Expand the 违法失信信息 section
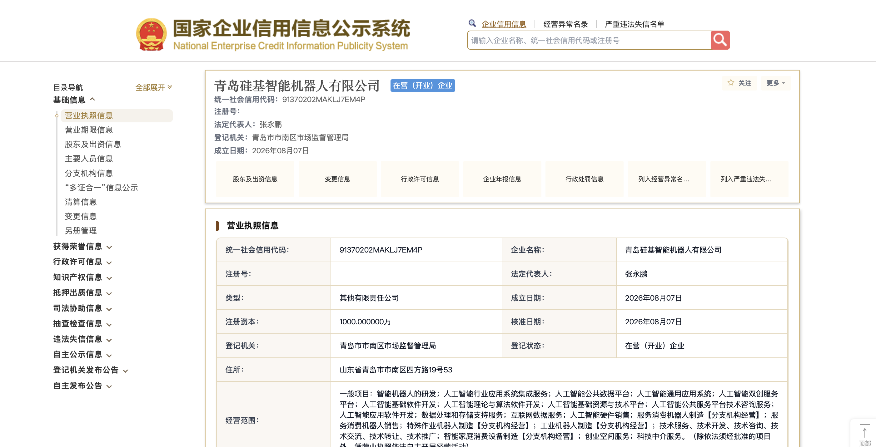Viewport: 876px width, 447px height. coord(82,339)
